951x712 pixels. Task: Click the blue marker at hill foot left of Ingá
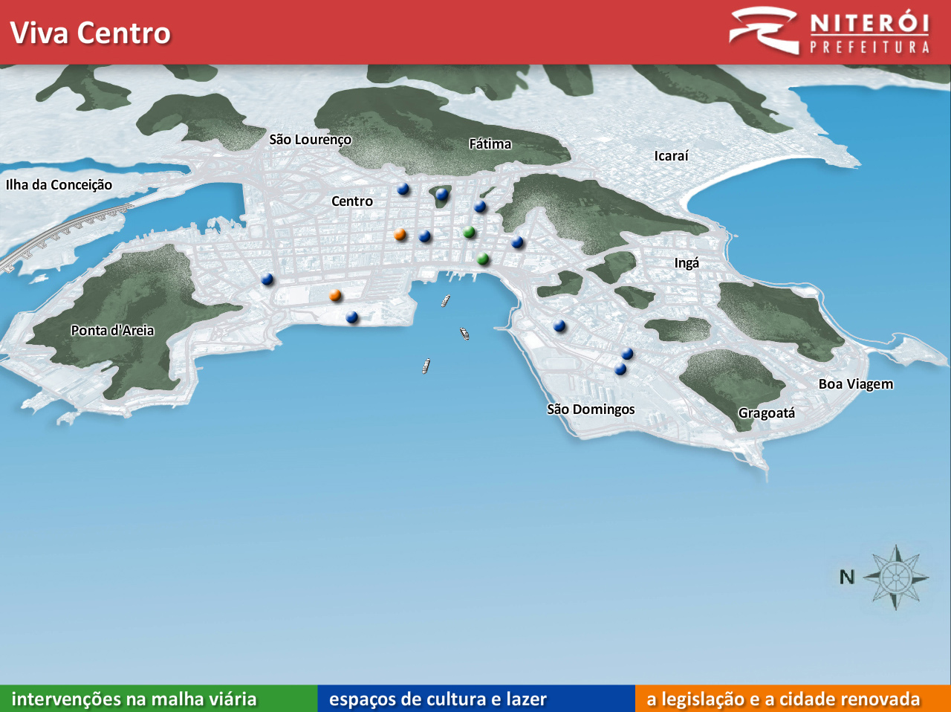point(518,242)
